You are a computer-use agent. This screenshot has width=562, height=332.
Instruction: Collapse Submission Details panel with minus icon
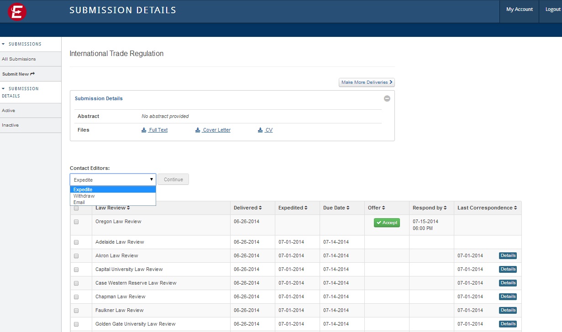tap(387, 98)
